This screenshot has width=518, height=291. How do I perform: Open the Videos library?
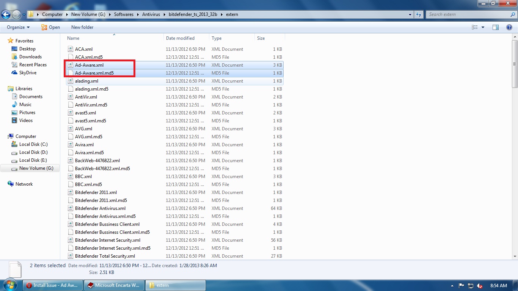[x=26, y=120]
